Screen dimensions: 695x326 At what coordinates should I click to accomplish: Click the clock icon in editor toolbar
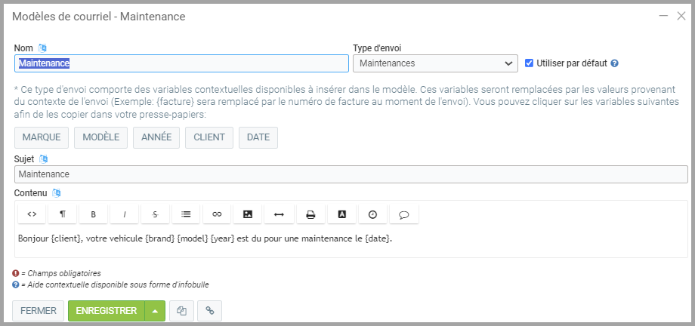(372, 214)
